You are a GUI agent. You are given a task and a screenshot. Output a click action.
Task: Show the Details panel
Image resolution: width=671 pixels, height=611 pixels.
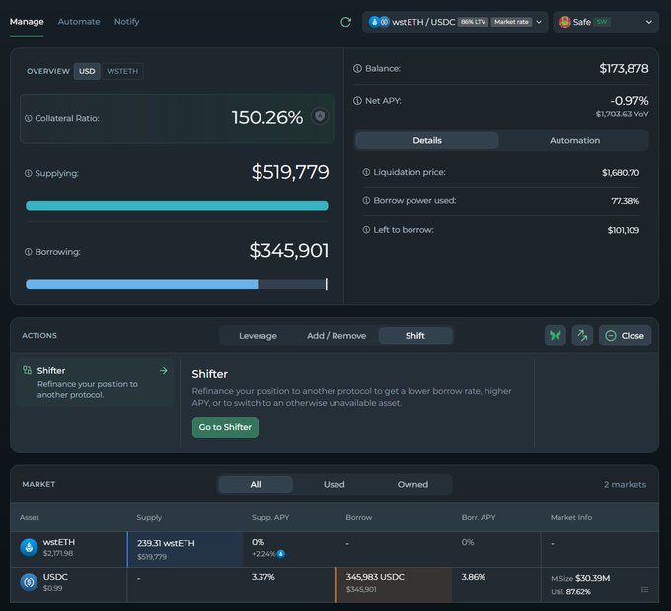point(427,140)
